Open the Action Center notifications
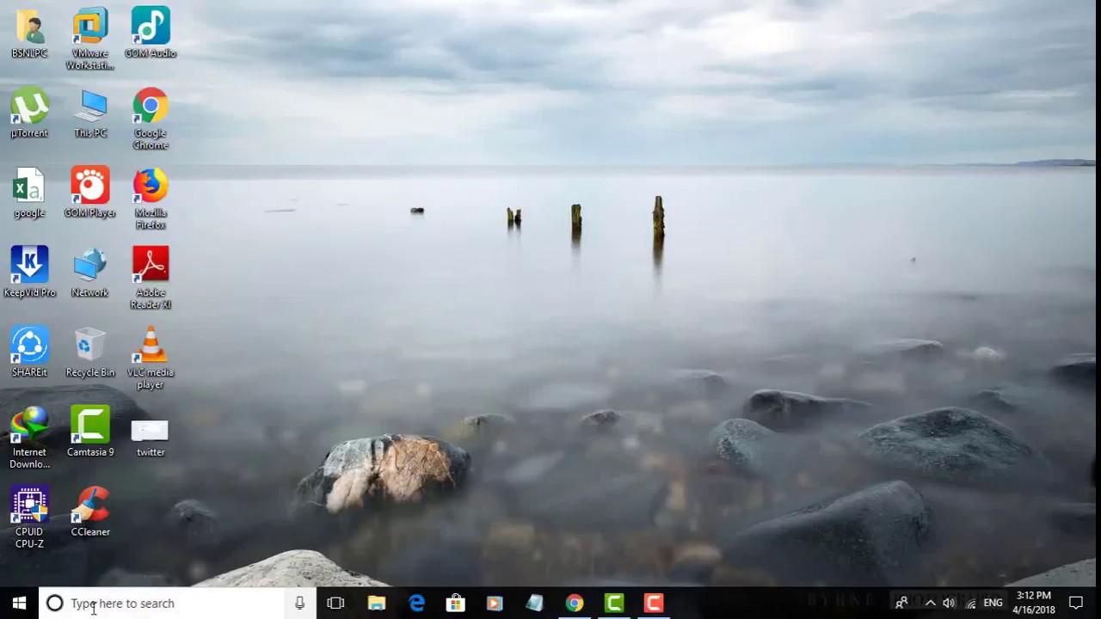The image size is (1101, 619). (x=1076, y=604)
